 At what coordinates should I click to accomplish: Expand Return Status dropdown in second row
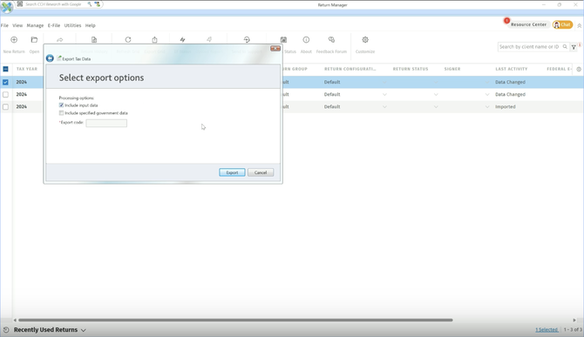(x=436, y=94)
